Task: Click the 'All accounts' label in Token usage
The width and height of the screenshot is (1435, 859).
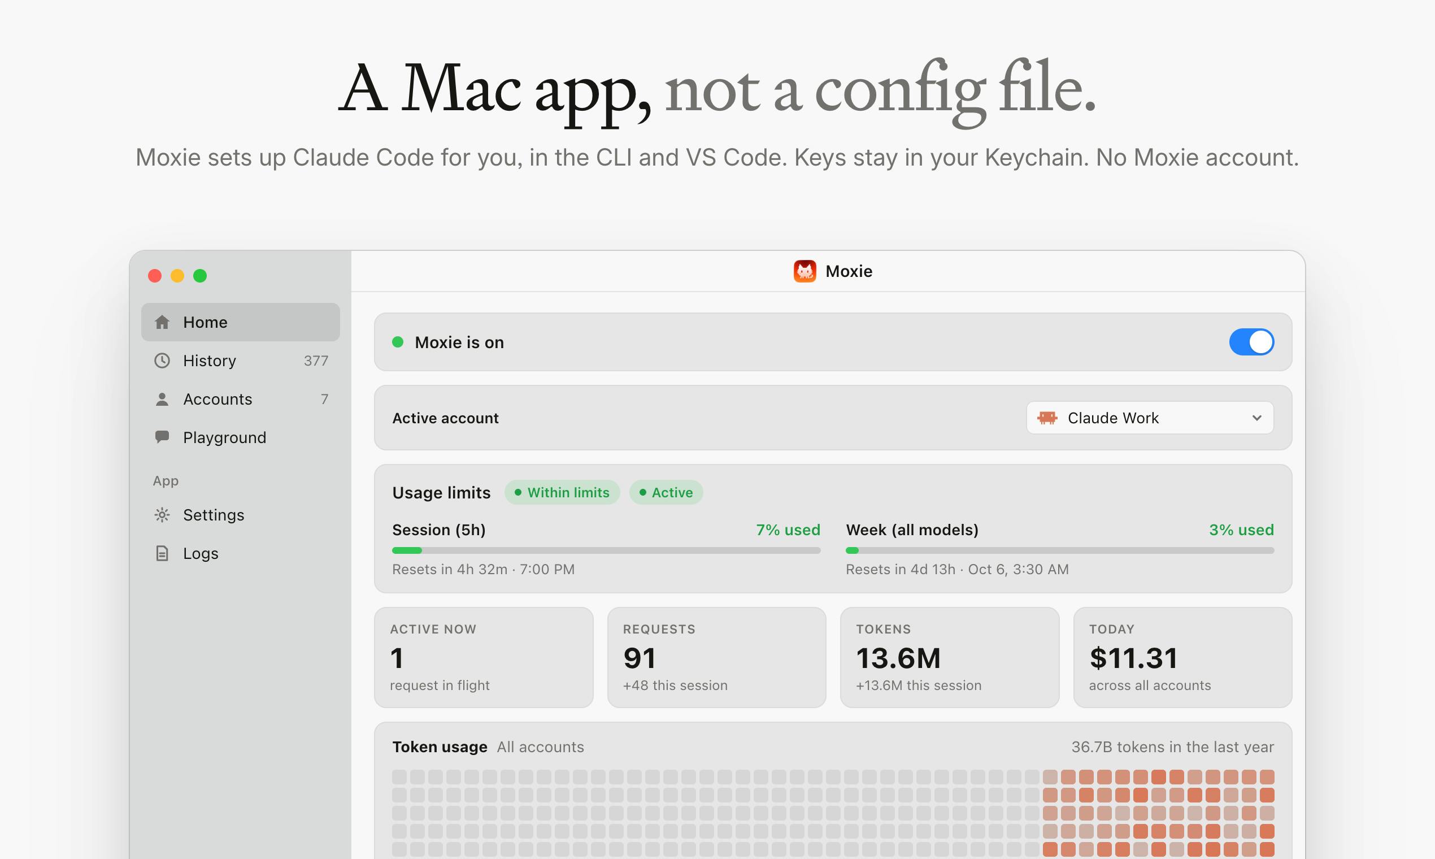Action: coord(541,747)
